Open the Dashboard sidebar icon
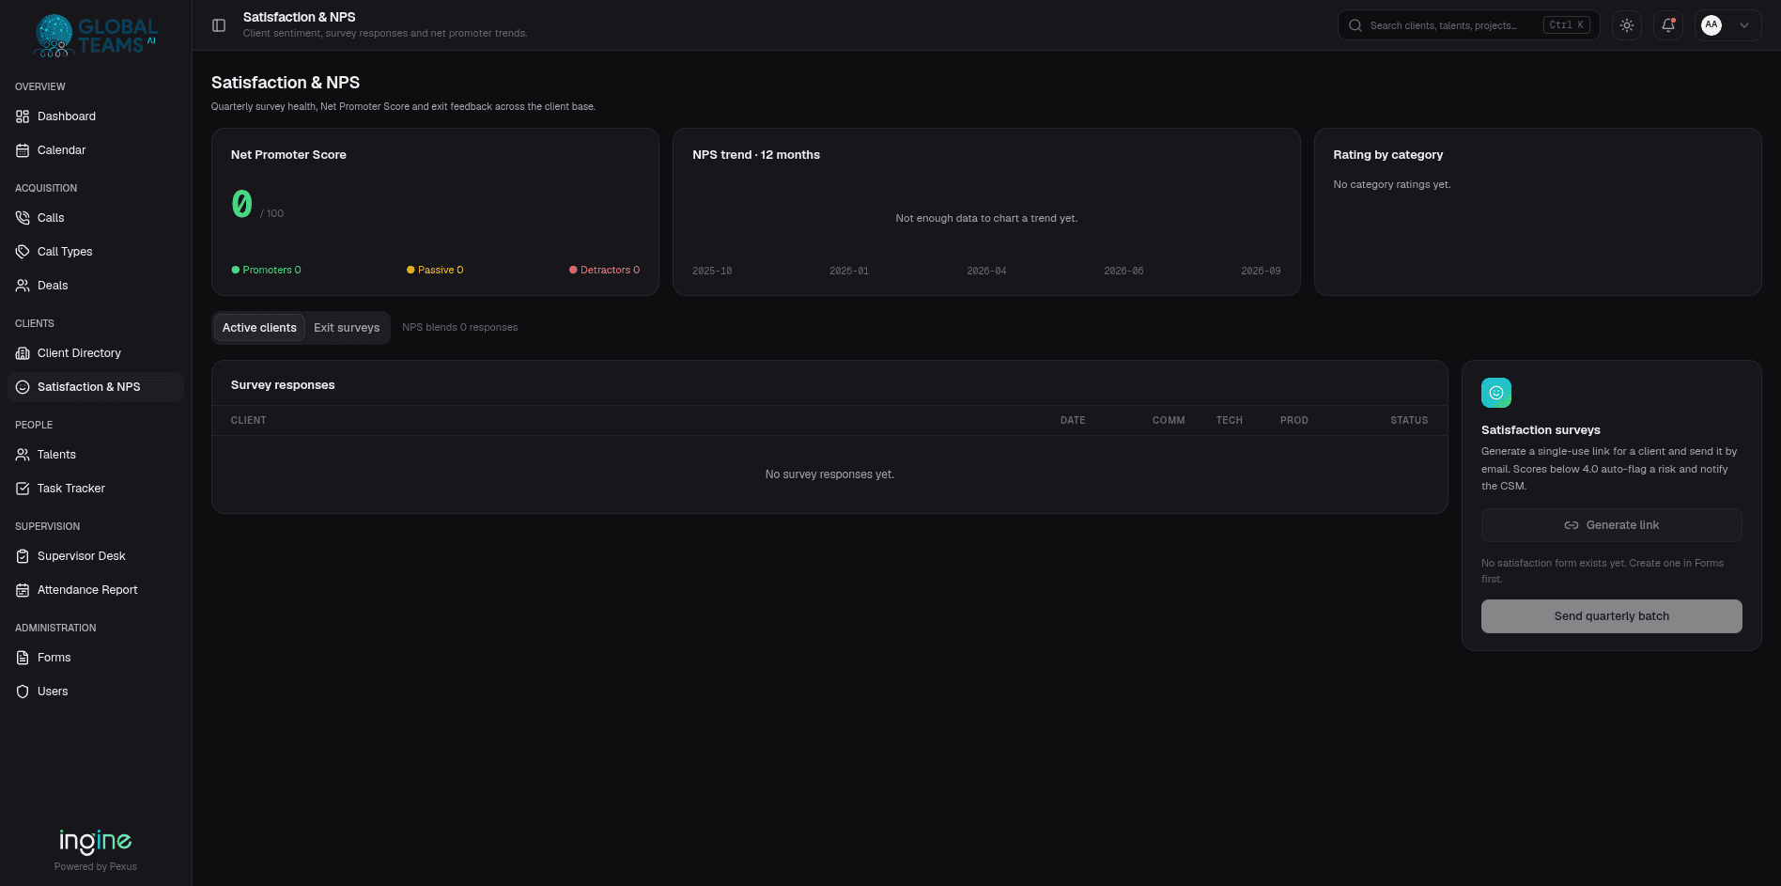 (23, 117)
